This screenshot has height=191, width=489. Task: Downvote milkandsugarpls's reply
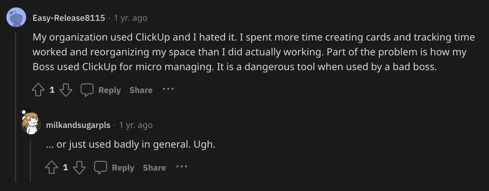point(79,168)
